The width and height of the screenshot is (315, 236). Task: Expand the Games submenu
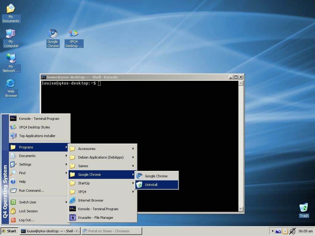point(102,166)
